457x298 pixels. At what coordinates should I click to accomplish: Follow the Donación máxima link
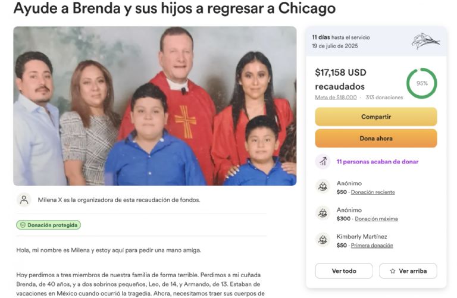pos(376,219)
